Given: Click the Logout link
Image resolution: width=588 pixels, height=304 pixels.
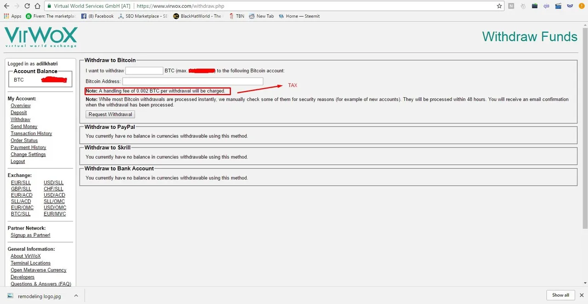Looking at the screenshot, I should [18, 161].
